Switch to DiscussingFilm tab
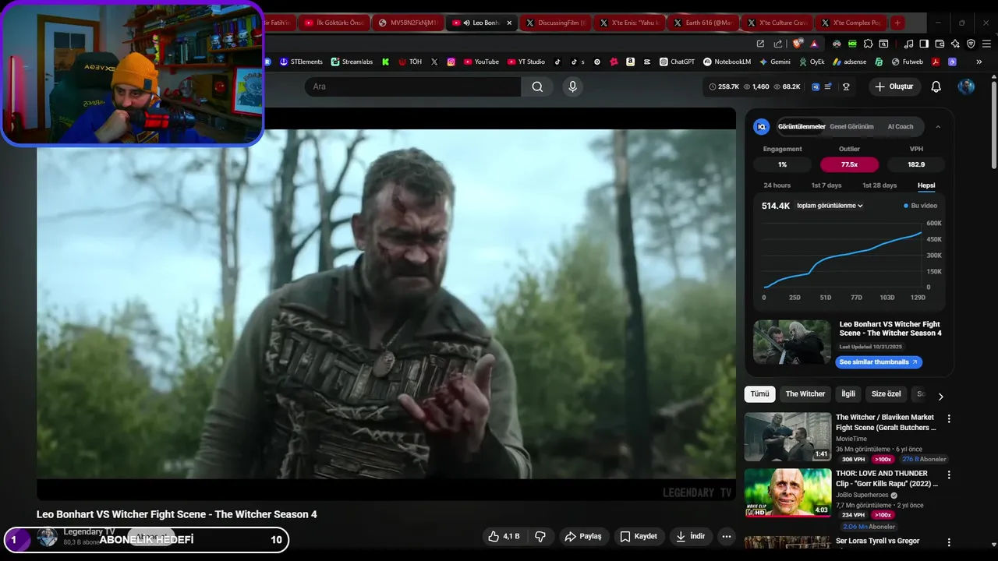This screenshot has height=561, width=998. point(555,23)
